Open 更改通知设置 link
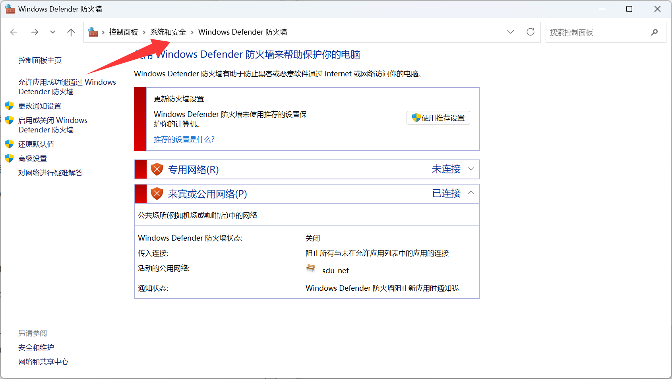Screen dimensions: 672x379 click(x=40, y=106)
